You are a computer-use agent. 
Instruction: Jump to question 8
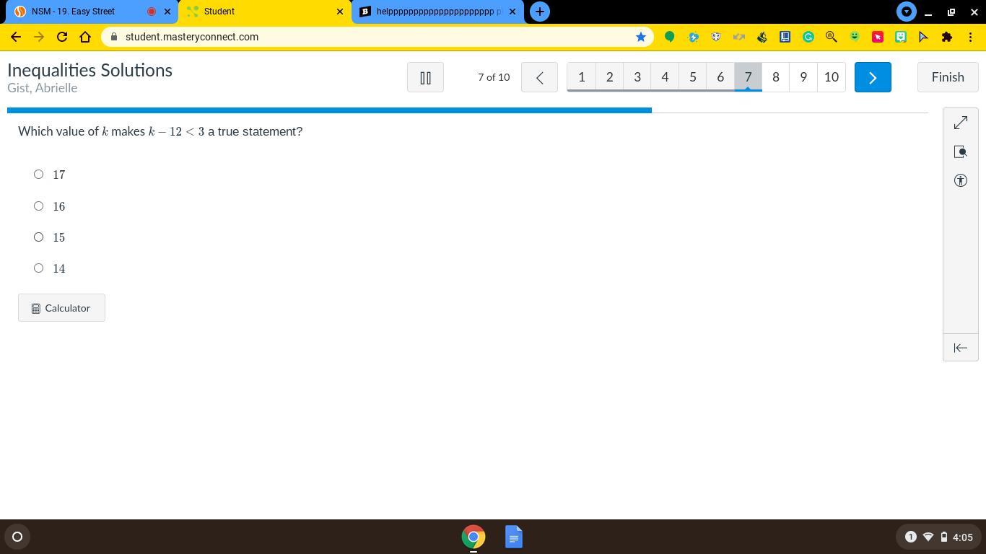click(776, 77)
